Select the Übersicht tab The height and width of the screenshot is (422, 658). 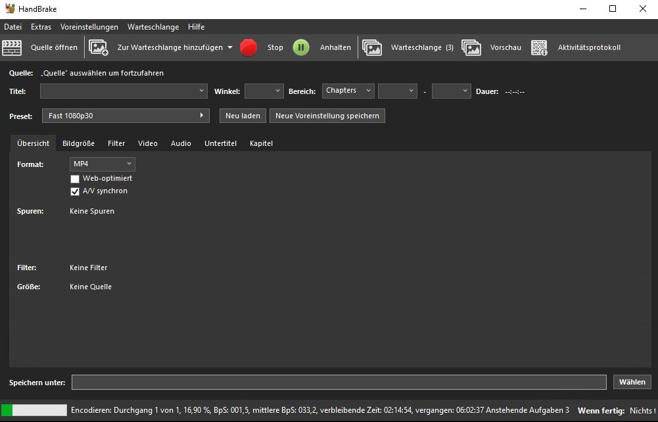pos(33,143)
